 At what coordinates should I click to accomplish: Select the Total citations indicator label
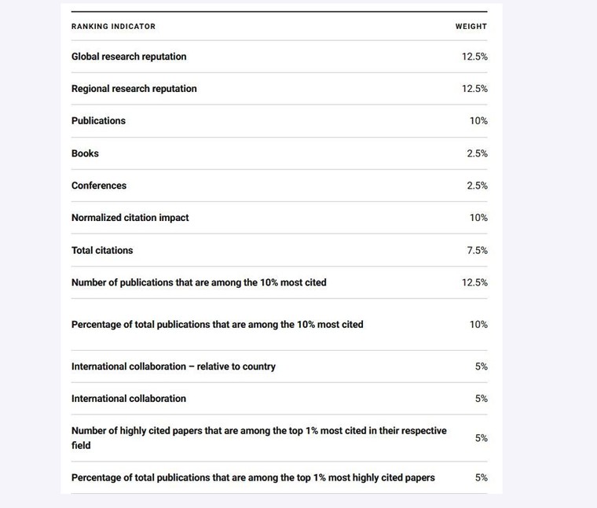tap(102, 250)
